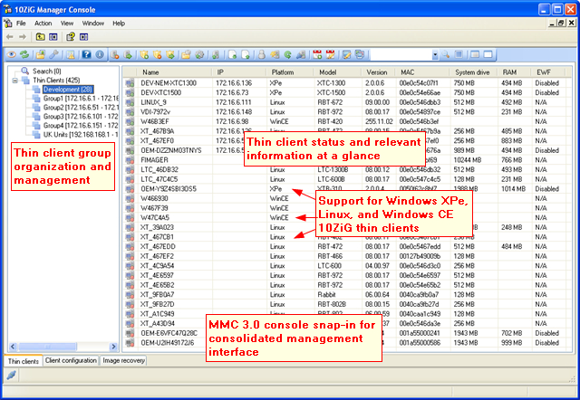Click the eye icon in the toolbar
The width and height of the screenshot is (580, 400).
click(12, 54)
